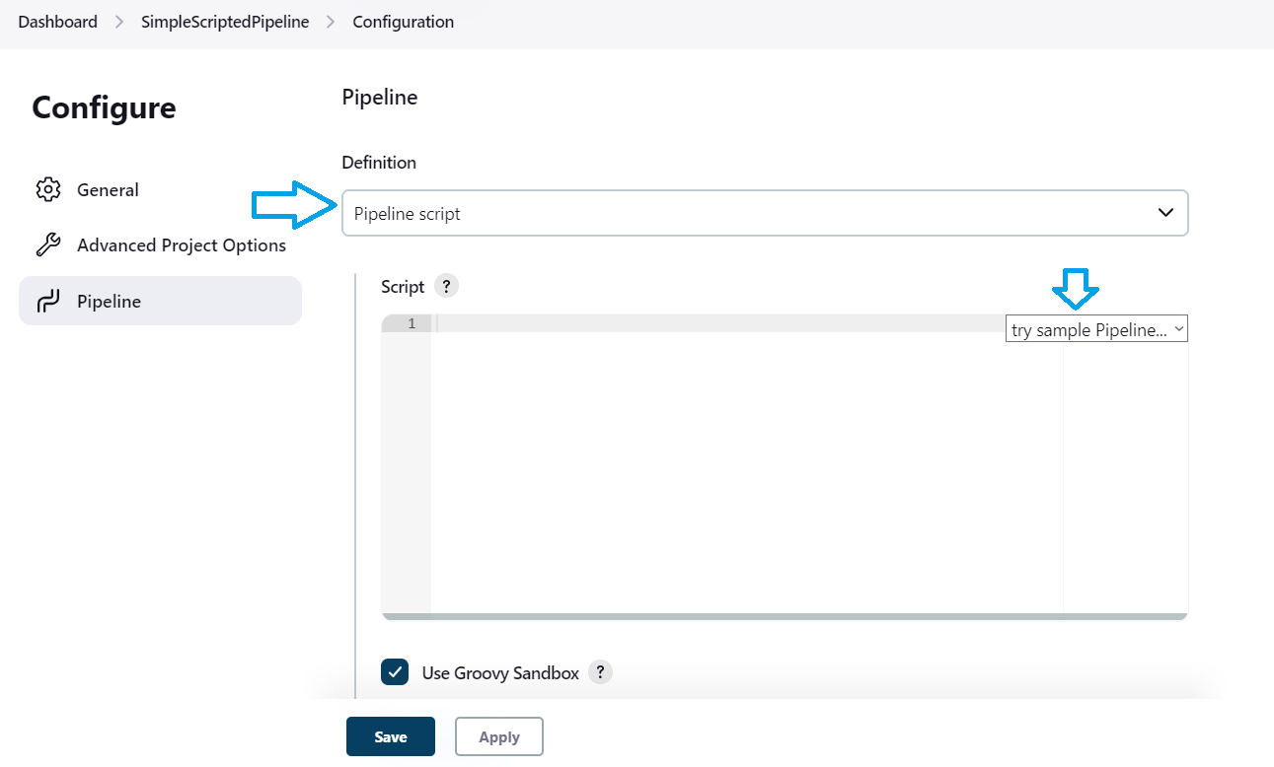
Task: Click the Use Groovy Sandbox label
Action: (x=500, y=673)
